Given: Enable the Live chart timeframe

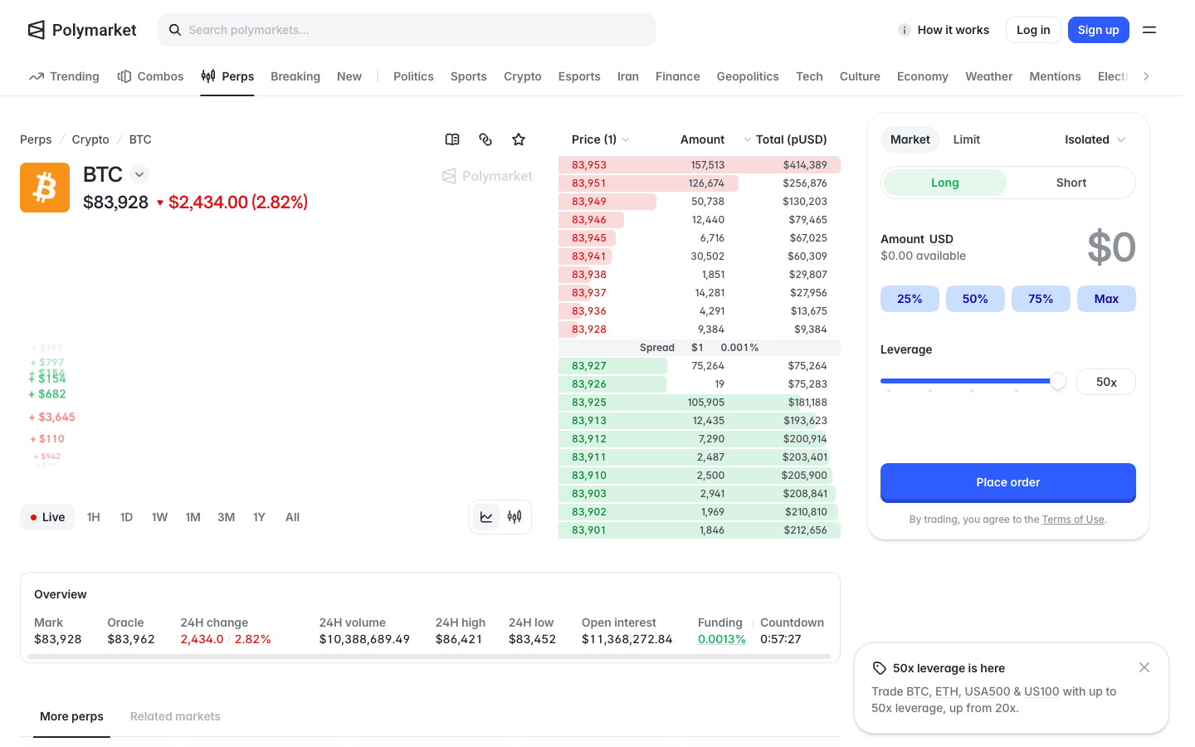Looking at the screenshot, I should [47, 517].
